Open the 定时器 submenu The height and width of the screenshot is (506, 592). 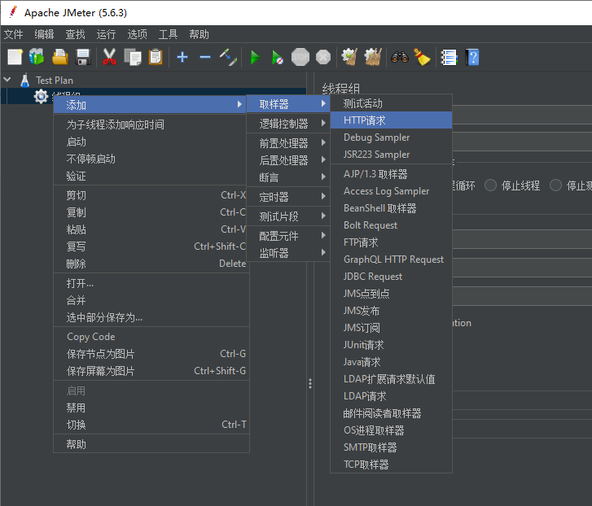click(274, 197)
